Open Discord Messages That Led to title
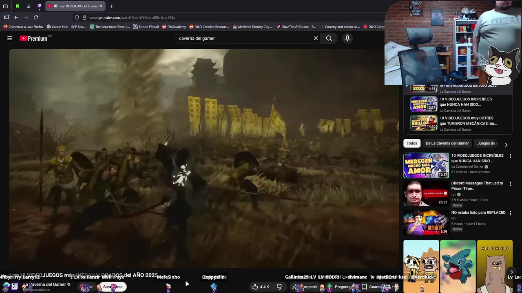The image size is (522, 293). 477,186
